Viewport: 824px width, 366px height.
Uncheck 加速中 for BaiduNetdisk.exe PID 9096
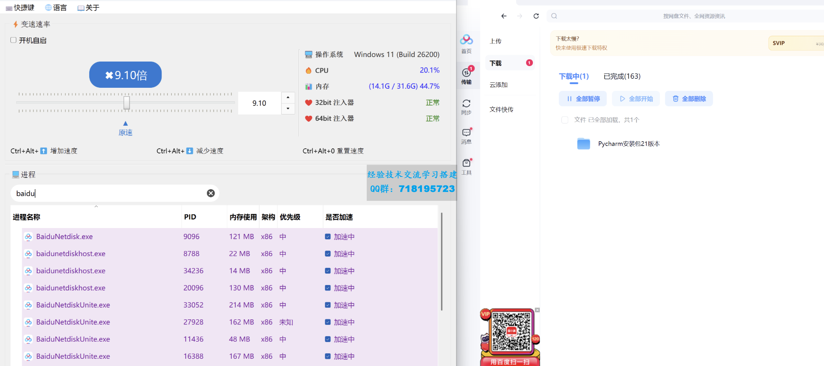[x=328, y=237]
